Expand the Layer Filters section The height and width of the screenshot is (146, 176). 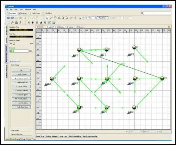click(21, 131)
